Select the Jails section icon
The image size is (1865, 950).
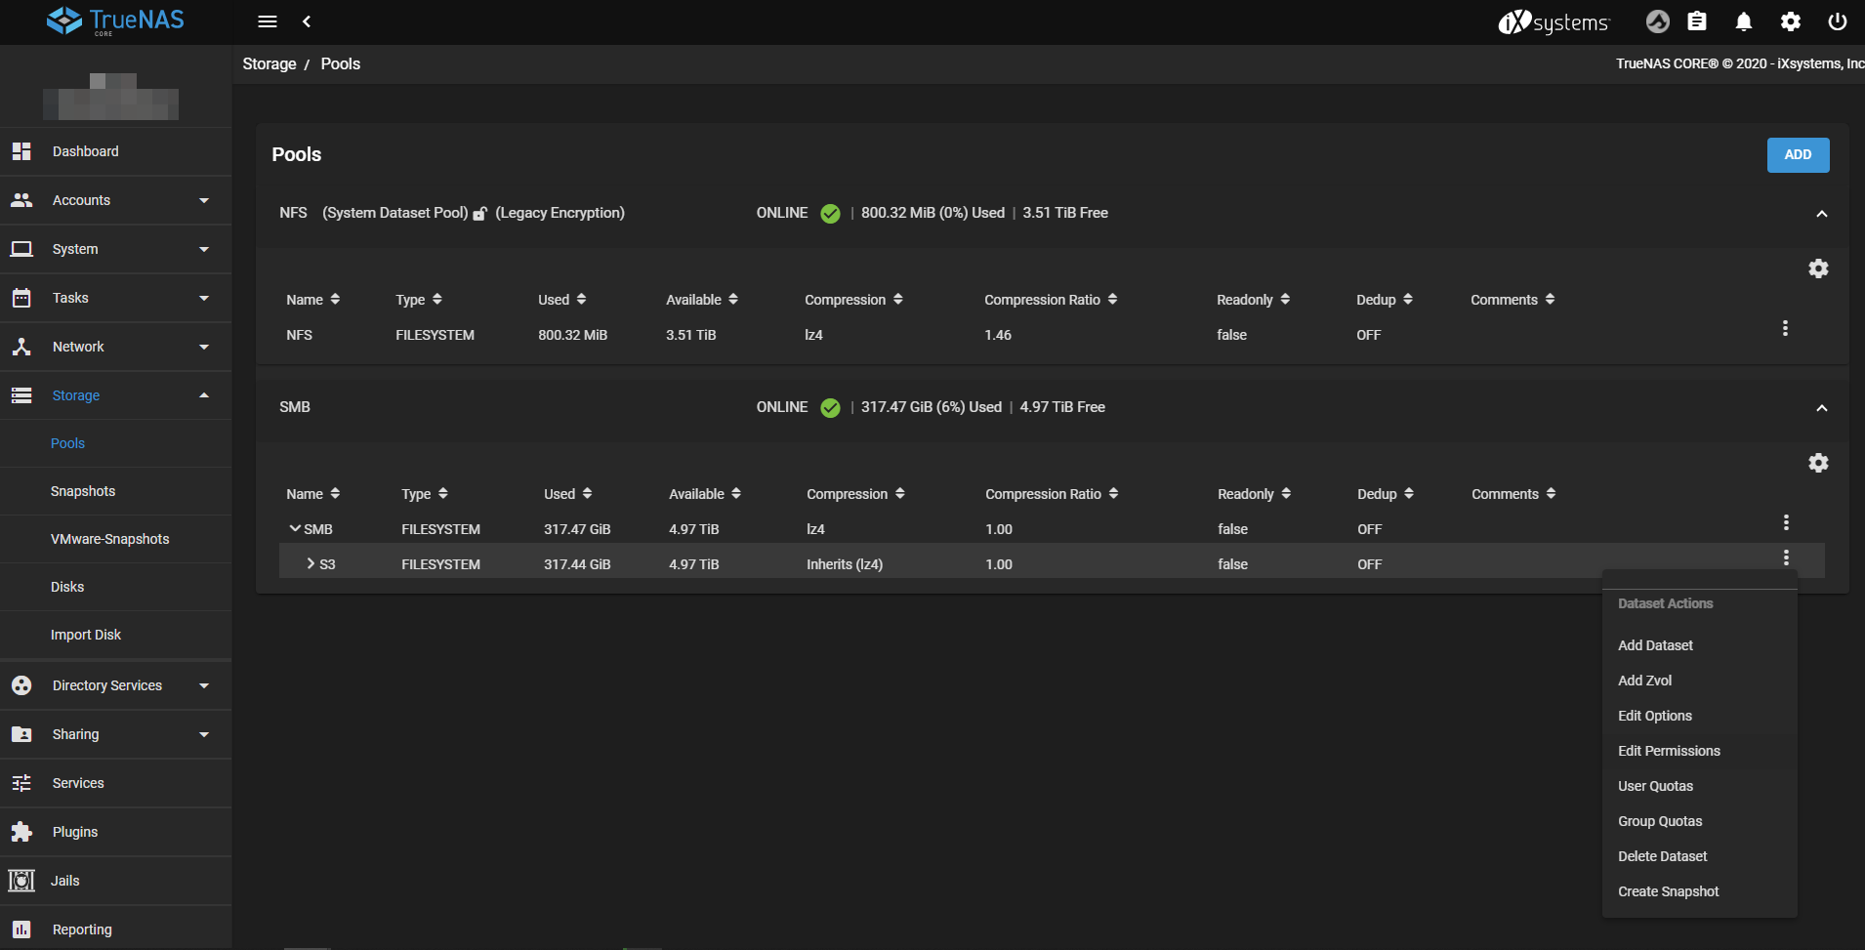(21, 880)
